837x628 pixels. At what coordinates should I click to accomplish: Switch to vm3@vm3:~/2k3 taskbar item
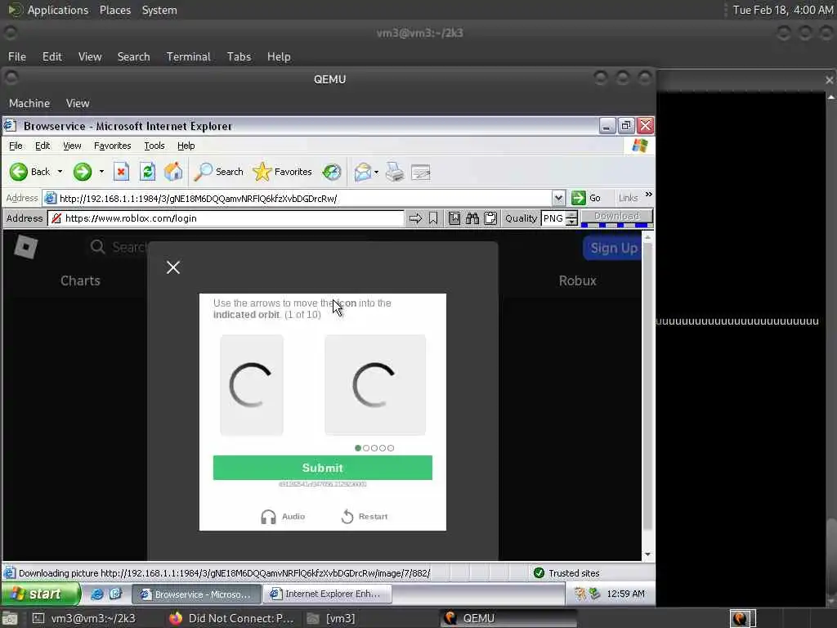pos(84,618)
